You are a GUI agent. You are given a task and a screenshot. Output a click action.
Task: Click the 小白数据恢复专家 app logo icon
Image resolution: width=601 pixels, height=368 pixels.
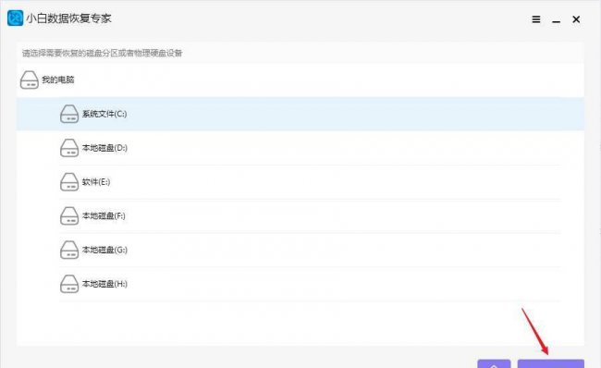tap(15, 18)
